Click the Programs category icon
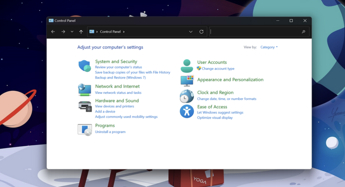The height and width of the screenshot is (187, 345). [x=84, y=129]
